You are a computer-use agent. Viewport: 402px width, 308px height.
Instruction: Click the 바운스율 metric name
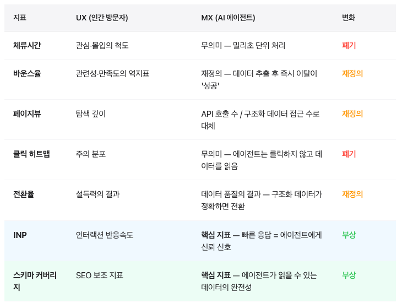coord(27,73)
